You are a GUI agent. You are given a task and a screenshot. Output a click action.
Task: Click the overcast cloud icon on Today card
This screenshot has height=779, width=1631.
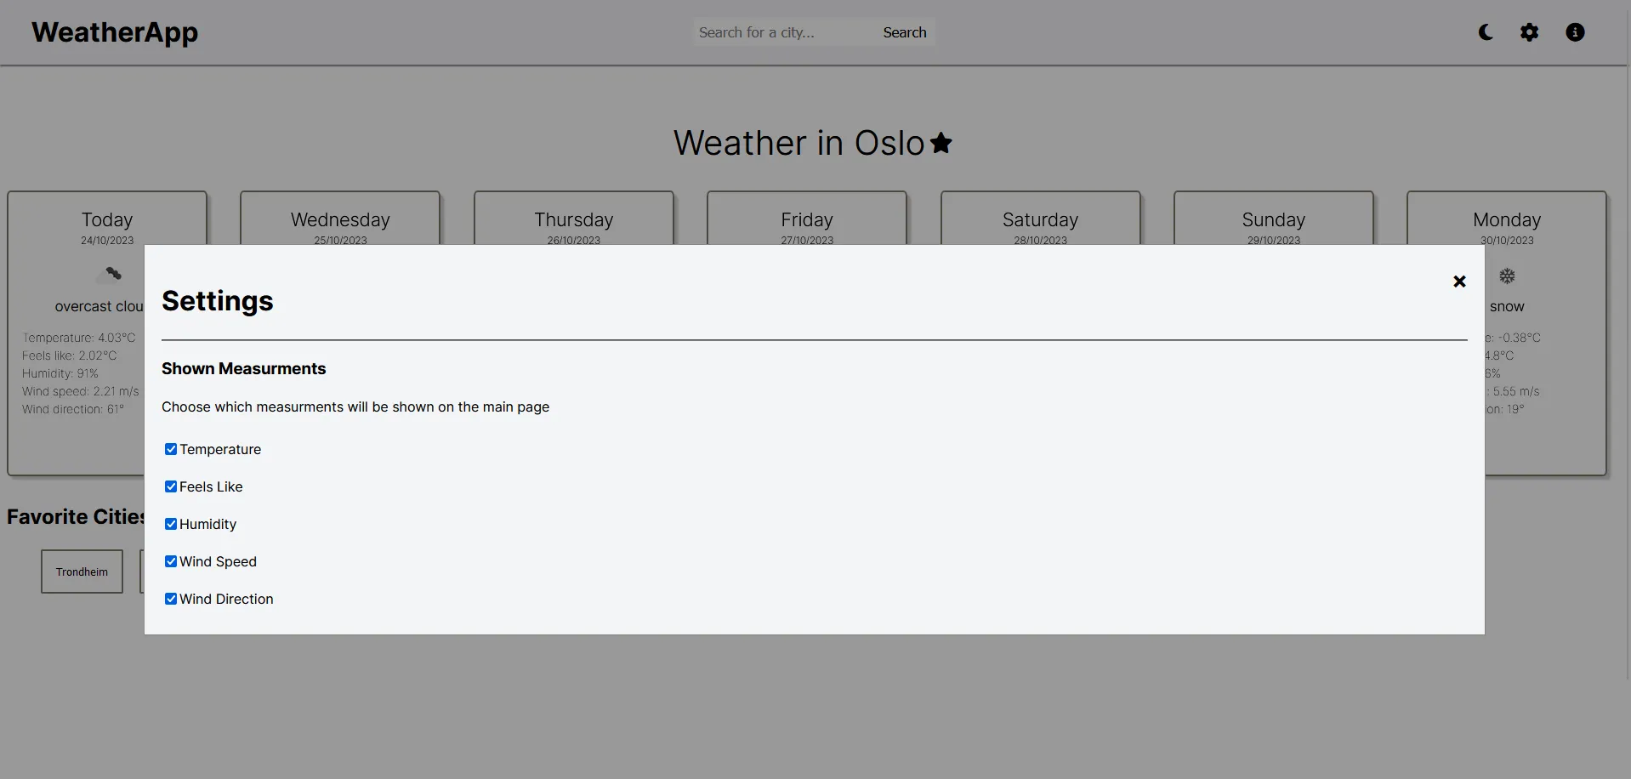(109, 275)
